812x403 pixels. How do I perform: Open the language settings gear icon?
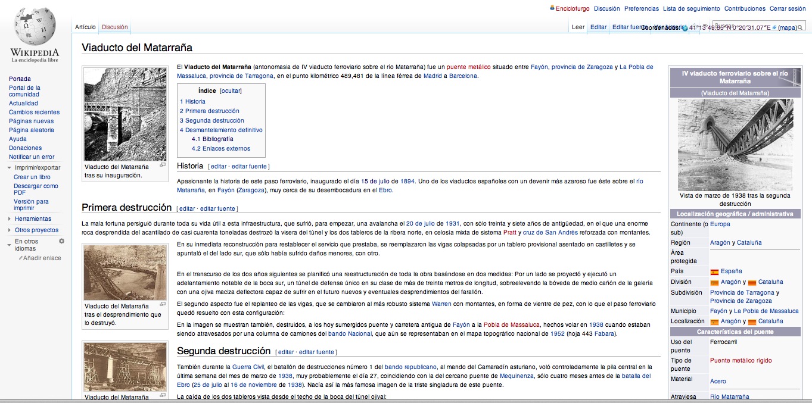click(x=61, y=241)
